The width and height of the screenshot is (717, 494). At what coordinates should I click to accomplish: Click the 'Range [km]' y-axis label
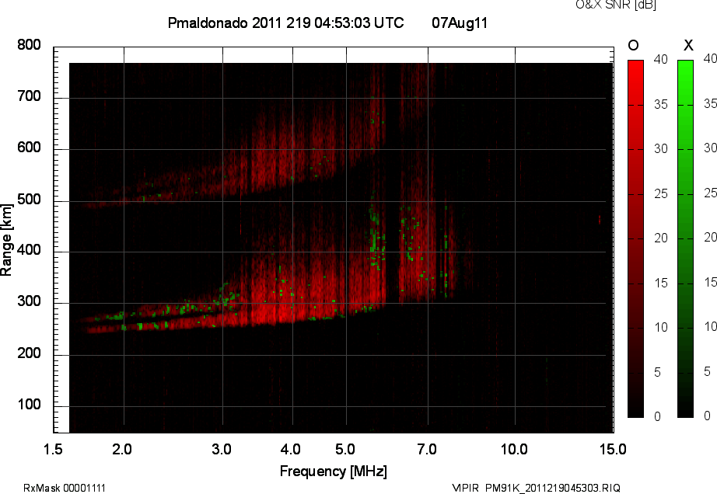pyautogui.click(x=6, y=240)
